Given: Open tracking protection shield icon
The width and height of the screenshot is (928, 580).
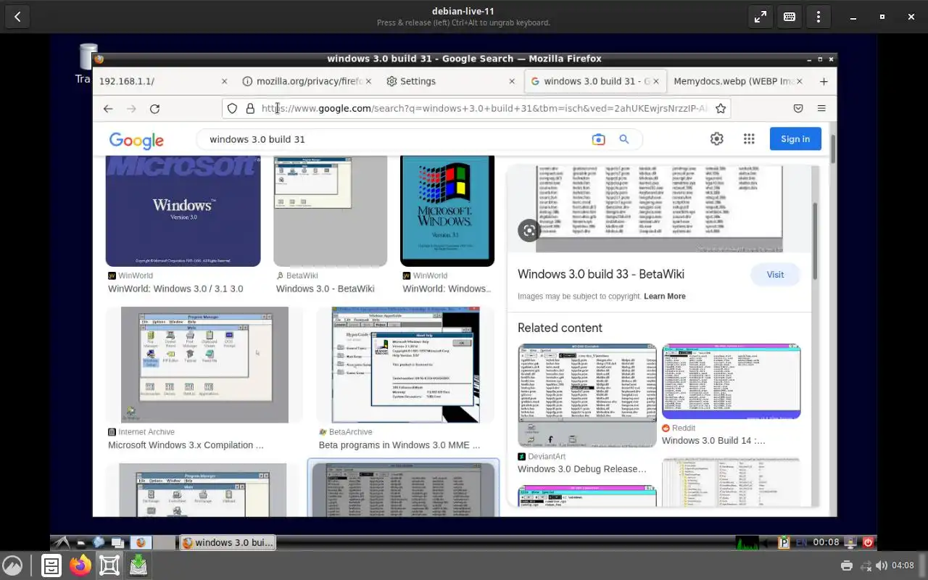Looking at the screenshot, I should (232, 109).
